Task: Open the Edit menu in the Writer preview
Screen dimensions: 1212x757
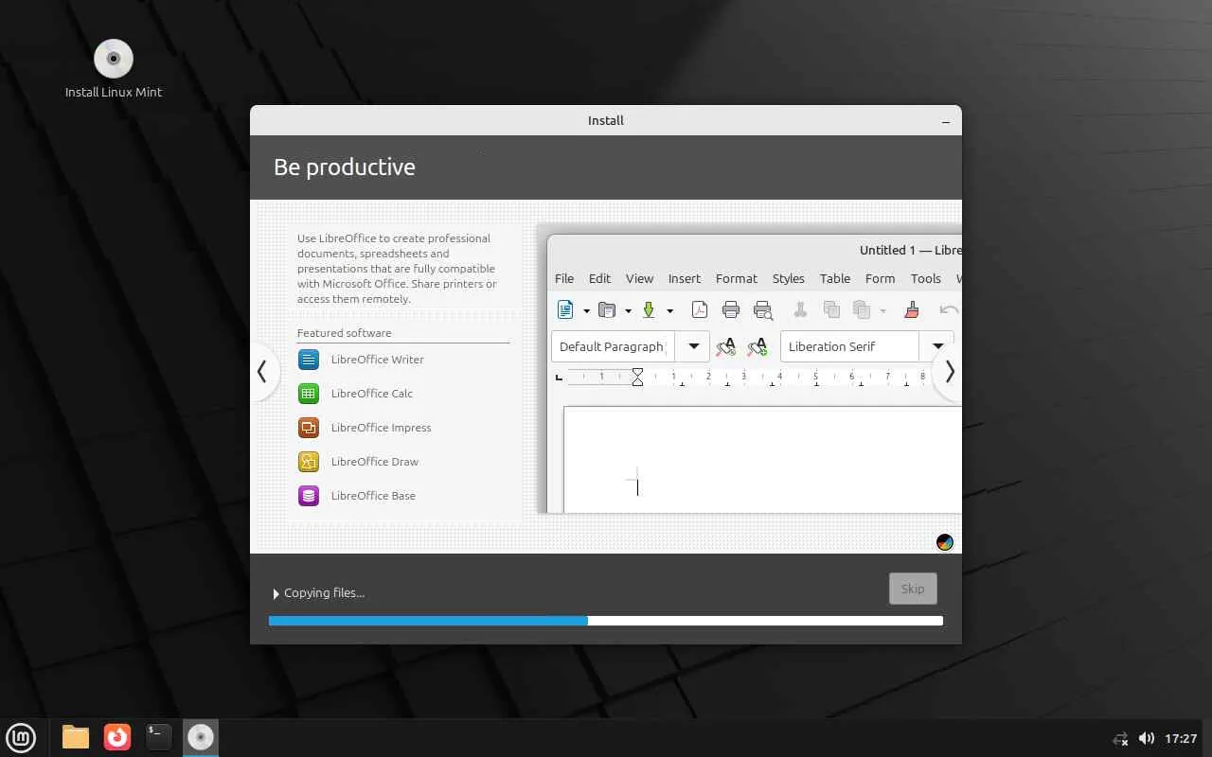Action: [599, 278]
